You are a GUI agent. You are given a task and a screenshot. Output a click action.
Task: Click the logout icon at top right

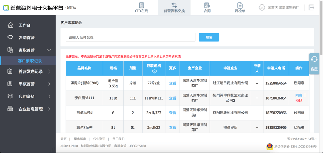311,7
